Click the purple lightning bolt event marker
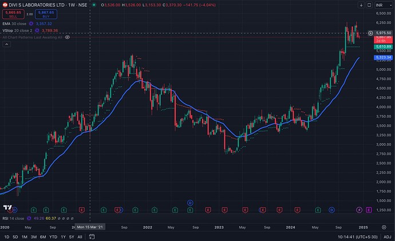Viewport: 395px width, 241px height. pyautogui.click(x=360, y=210)
